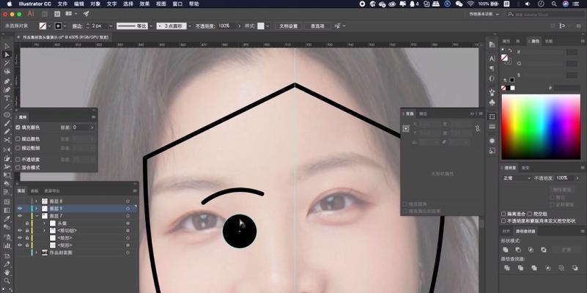This screenshot has height=293, width=587.
Task: Click the Minus Back pathfinder icon
Action: coord(575,268)
